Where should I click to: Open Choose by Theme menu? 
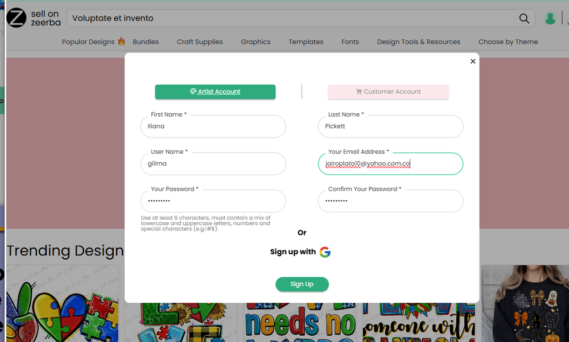pos(508,42)
